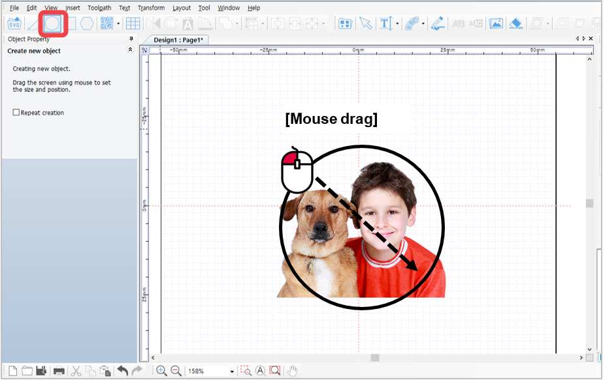
Task: Select the eraser tool
Action: point(515,24)
